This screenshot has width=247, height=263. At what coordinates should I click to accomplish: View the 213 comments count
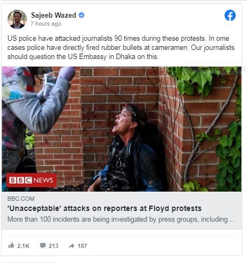(x=54, y=246)
